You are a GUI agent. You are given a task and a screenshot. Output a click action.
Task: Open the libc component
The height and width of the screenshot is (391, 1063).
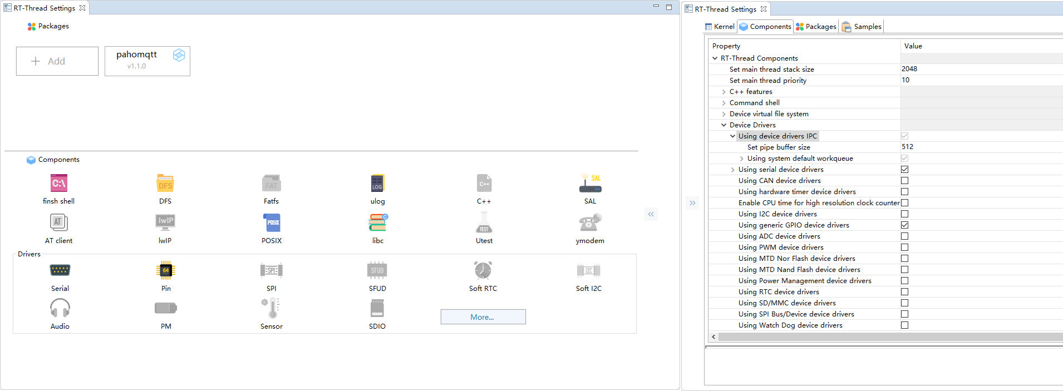(x=377, y=222)
